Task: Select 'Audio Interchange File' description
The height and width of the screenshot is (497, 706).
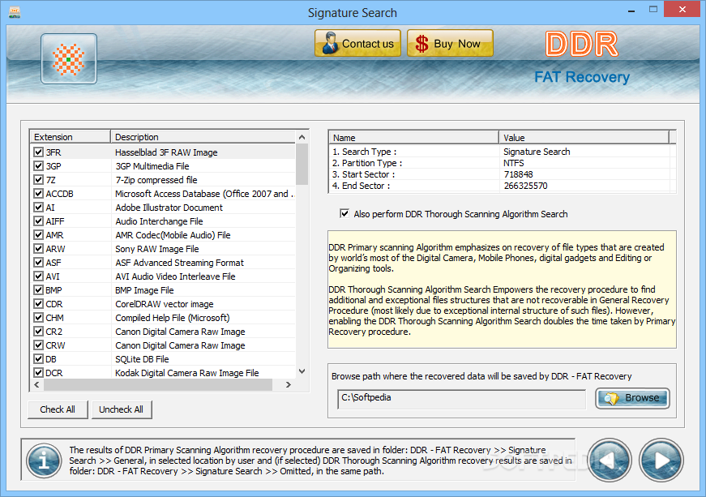Action: [159, 221]
